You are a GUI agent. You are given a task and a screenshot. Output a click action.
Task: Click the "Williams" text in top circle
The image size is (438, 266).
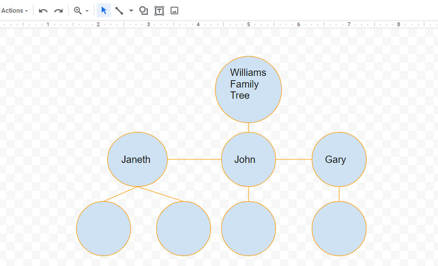[248, 73]
